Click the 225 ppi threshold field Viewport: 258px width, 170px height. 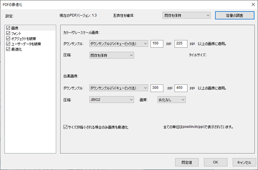coord(181,44)
